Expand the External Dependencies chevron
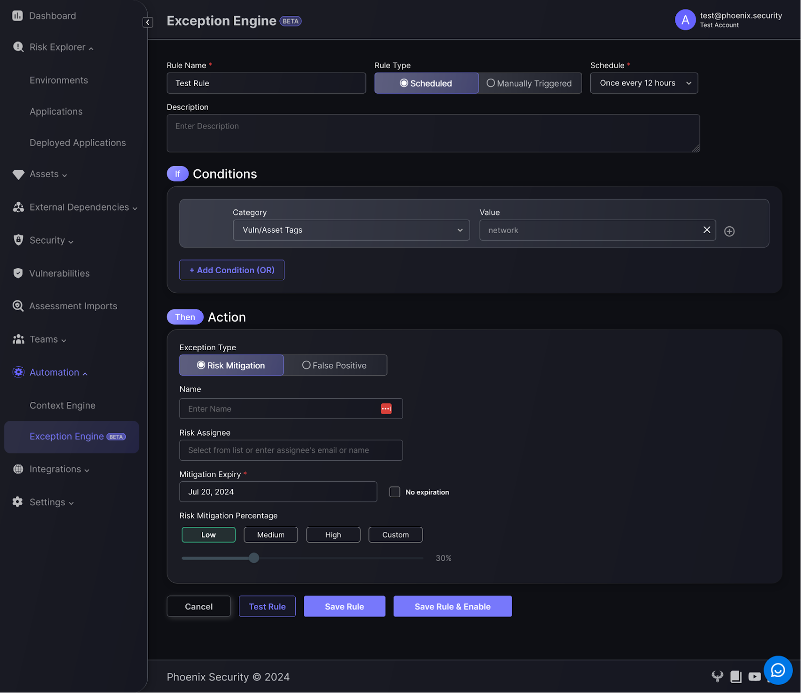Viewport: 801px width, 693px height. [x=135, y=208]
